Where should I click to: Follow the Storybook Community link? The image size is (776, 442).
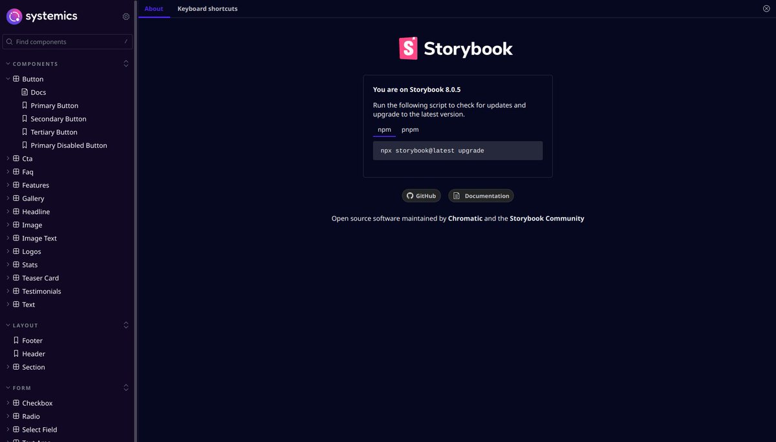[547, 218]
